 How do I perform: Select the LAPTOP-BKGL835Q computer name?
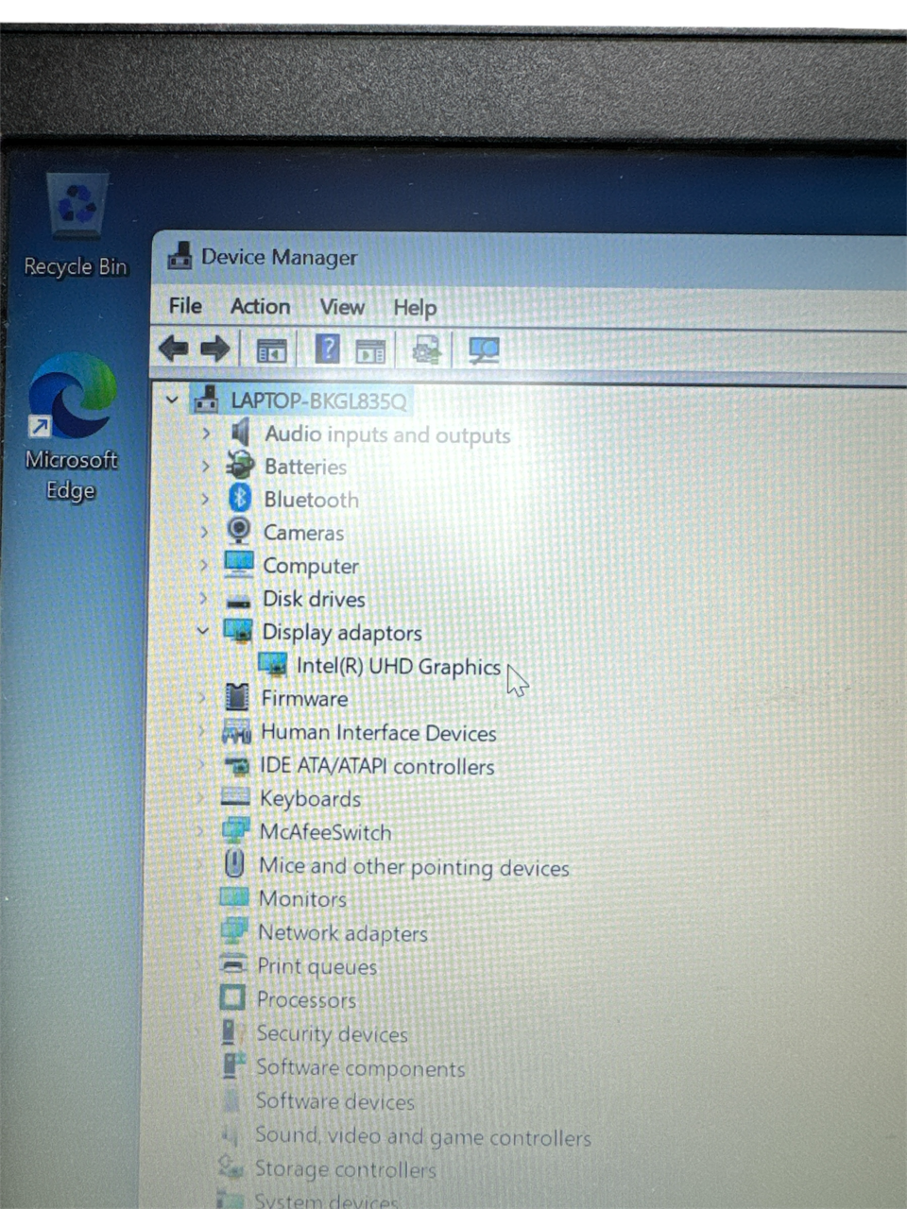(x=318, y=400)
